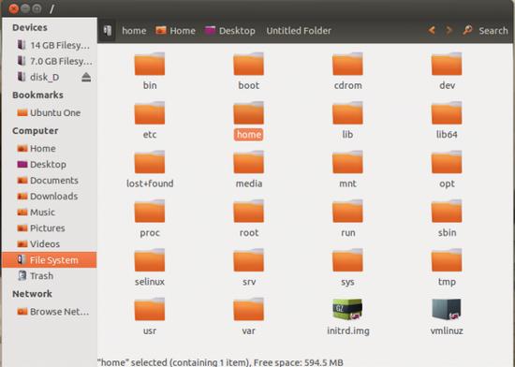Click the Computer section header
Image resolution: width=515 pixels, height=367 pixels.
pyautogui.click(x=36, y=131)
